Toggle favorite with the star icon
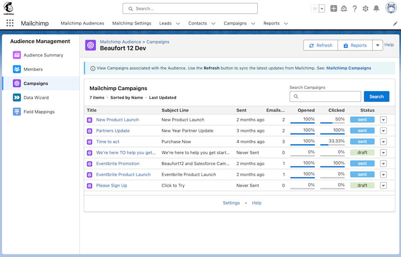Viewport: 401px width, 257px height. tap(315, 8)
